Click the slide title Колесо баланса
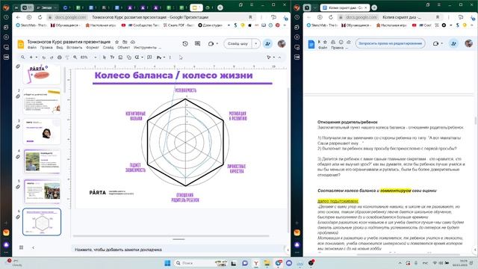This screenshot has width=478, height=269. pyautogui.click(x=173, y=75)
